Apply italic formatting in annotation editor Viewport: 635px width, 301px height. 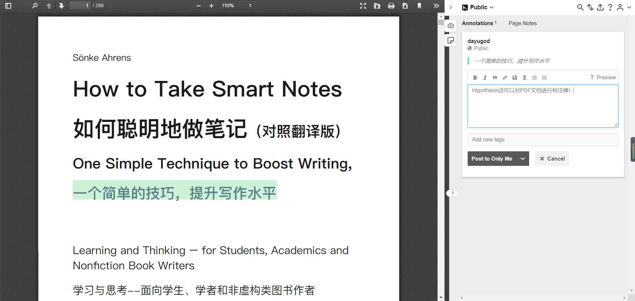pos(485,78)
